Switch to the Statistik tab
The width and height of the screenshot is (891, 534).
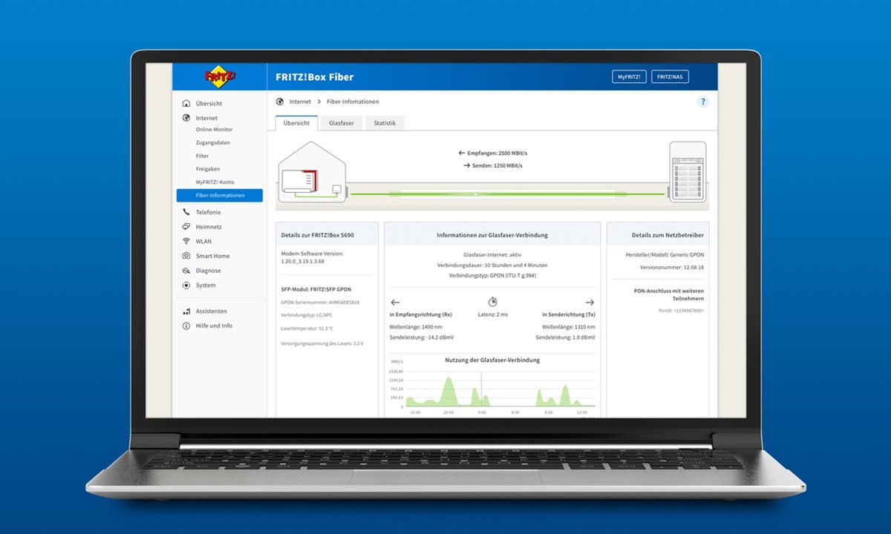pyautogui.click(x=385, y=123)
